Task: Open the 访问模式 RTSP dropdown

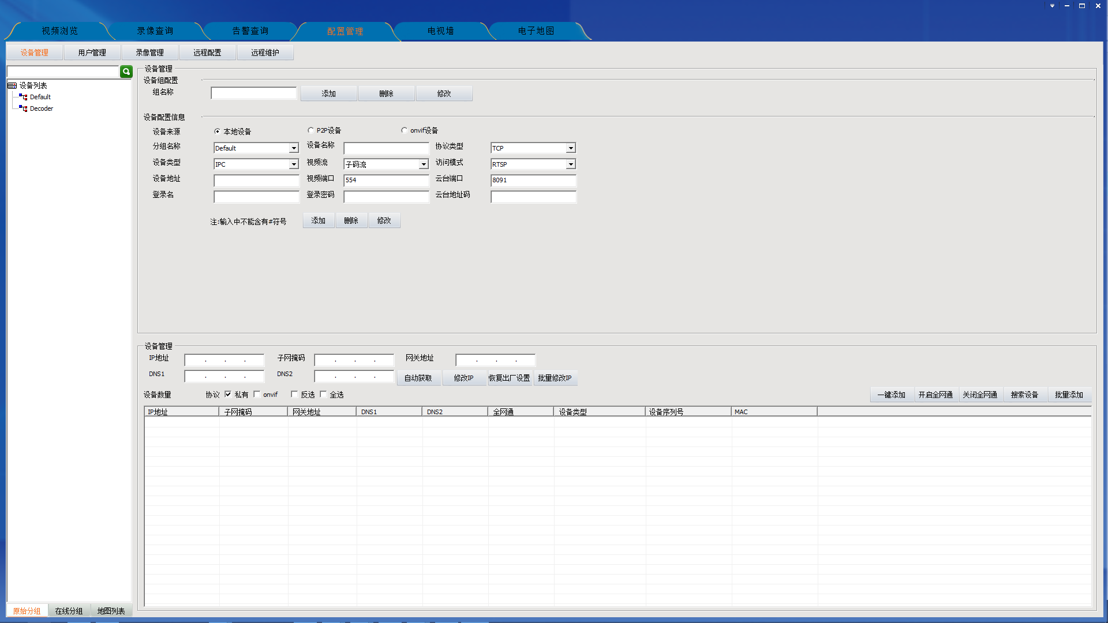Action: (x=570, y=164)
